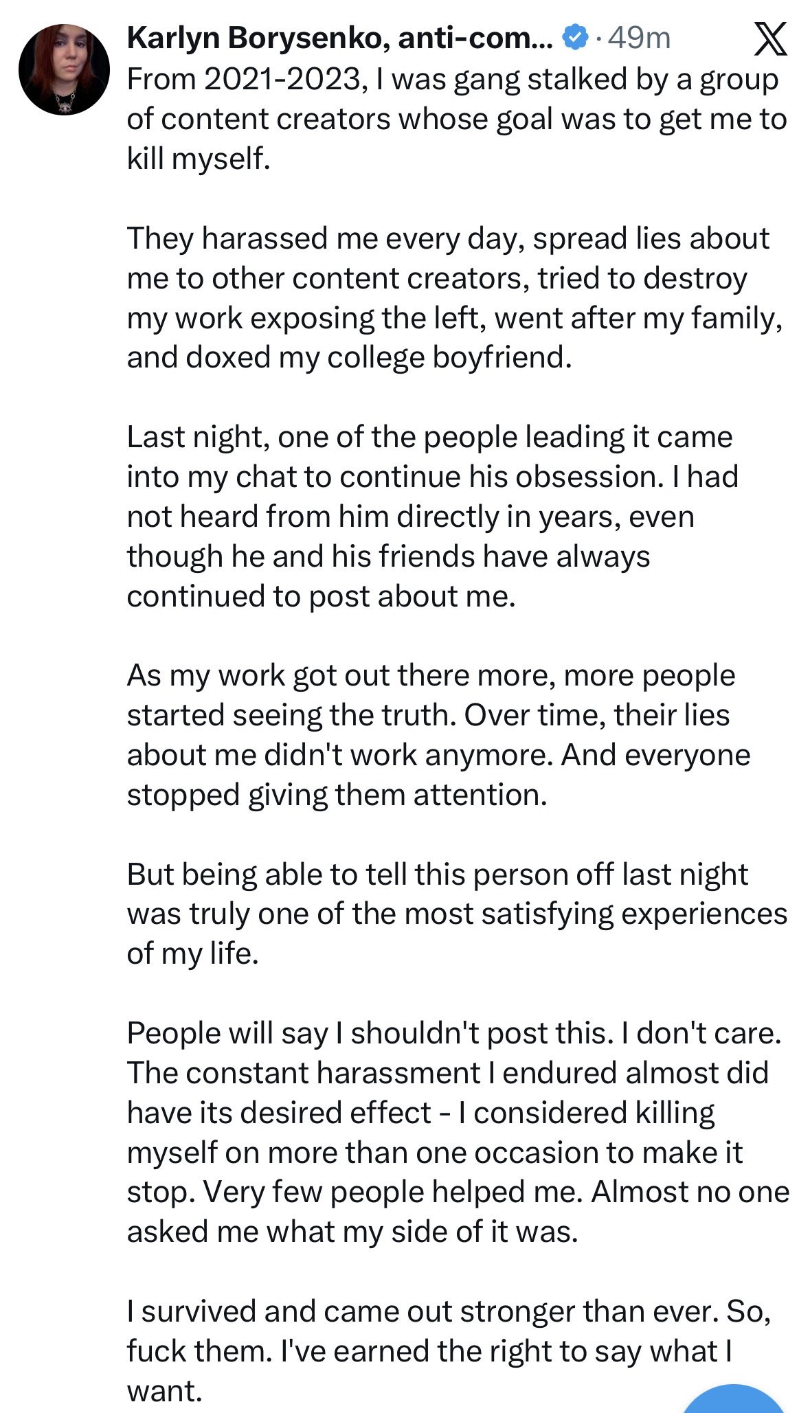Click the line starting "Last night, one of"
Image resolution: width=810 pixels, height=1413 pixels.
point(429,437)
